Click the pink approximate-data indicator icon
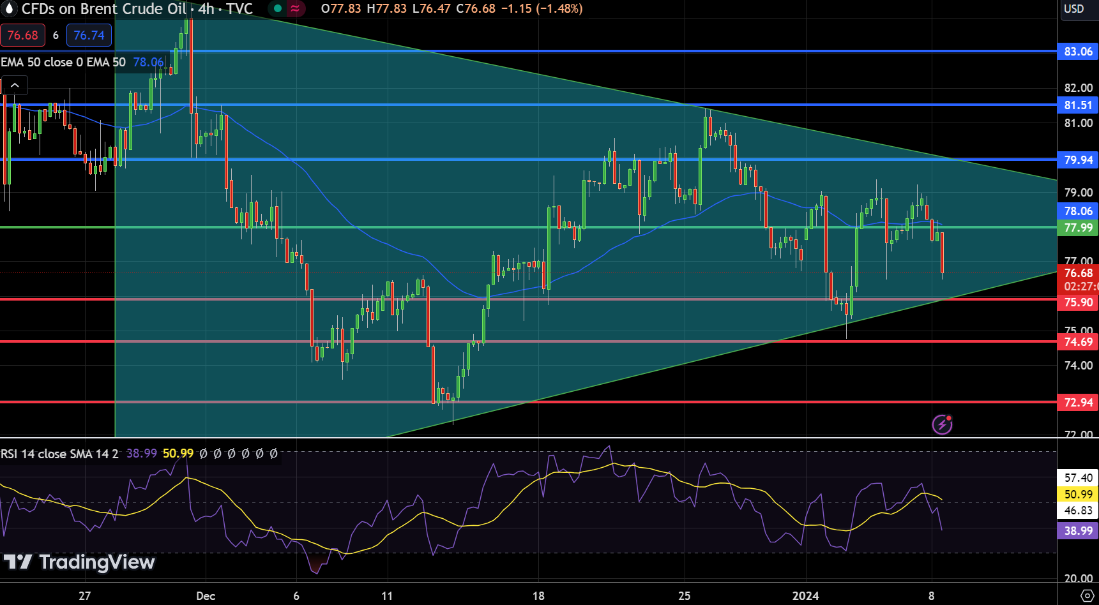This screenshot has width=1099, height=605. coord(295,8)
